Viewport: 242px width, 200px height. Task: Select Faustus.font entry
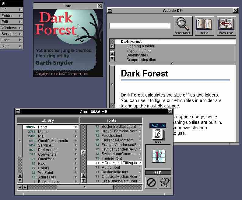pyautogui.click(x=114, y=136)
